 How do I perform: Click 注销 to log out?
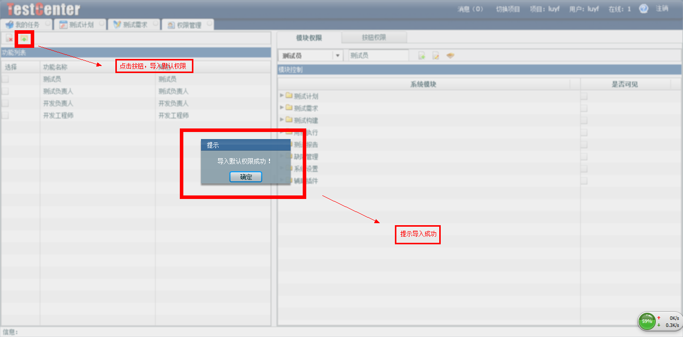tap(662, 9)
